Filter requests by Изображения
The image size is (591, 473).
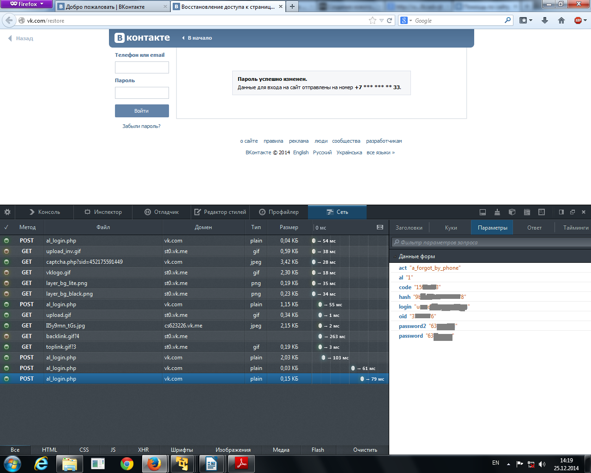pos(233,449)
